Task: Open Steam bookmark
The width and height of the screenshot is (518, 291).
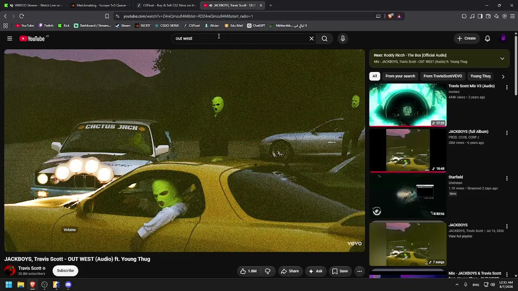Action: coord(123,25)
